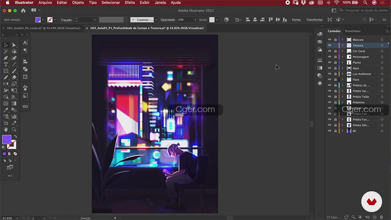The image size is (391, 220).
Task: Click the stroke swatch in control bar
Action: pos(50,20)
